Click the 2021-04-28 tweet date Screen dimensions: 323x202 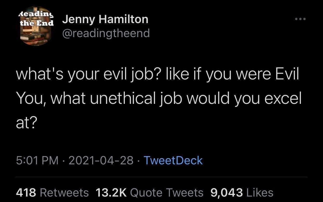click(x=101, y=160)
